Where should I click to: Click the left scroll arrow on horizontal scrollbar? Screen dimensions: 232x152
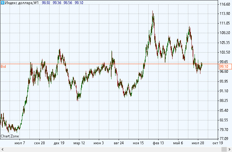(x=2, y=150)
